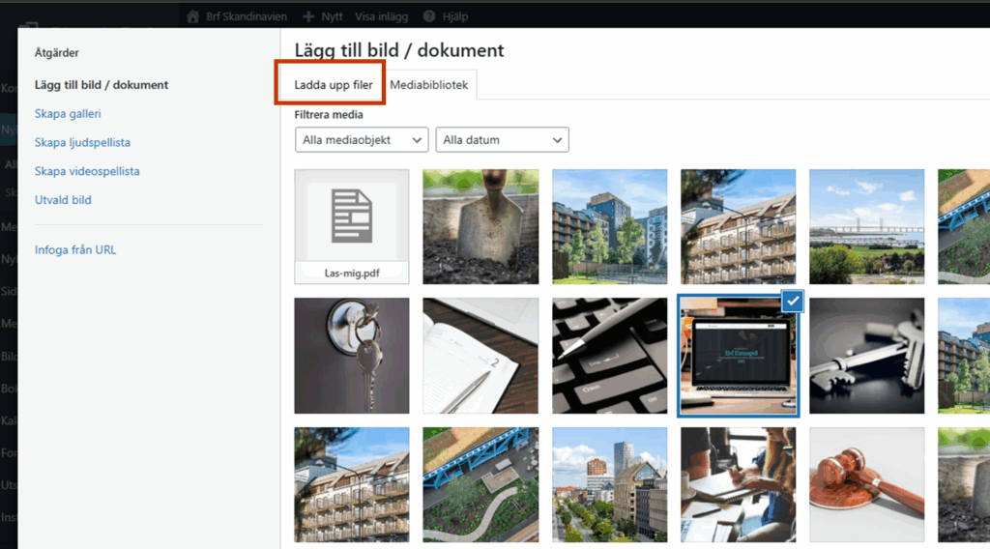This screenshot has width=990, height=549.
Task: Select the blue apartment buildings with trees image
Action: pyautogui.click(x=609, y=226)
